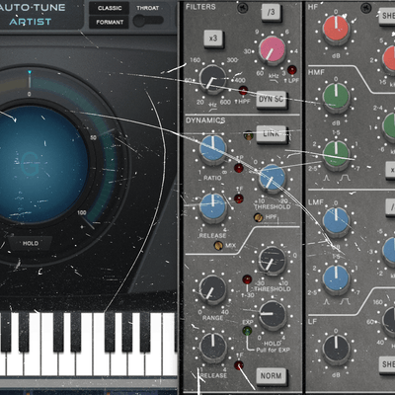Toggle the DYN SC button
Image resolution: width=395 pixels, height=395 pixels.
click(x=272, y=99)
